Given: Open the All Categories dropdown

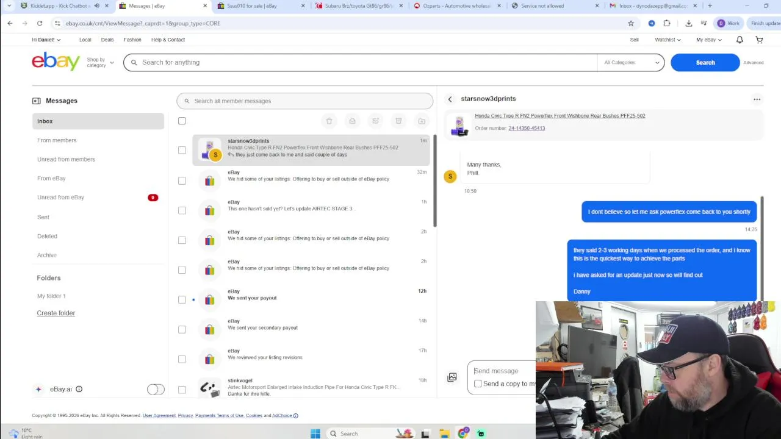Looking at the screenshot, I should [632, 62].
